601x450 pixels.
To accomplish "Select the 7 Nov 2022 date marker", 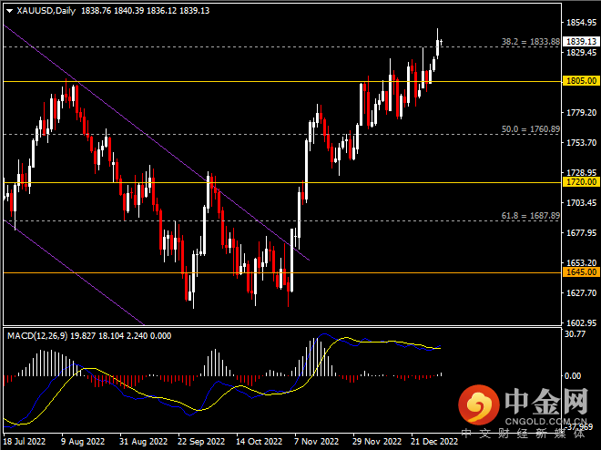I will (315, 442).
